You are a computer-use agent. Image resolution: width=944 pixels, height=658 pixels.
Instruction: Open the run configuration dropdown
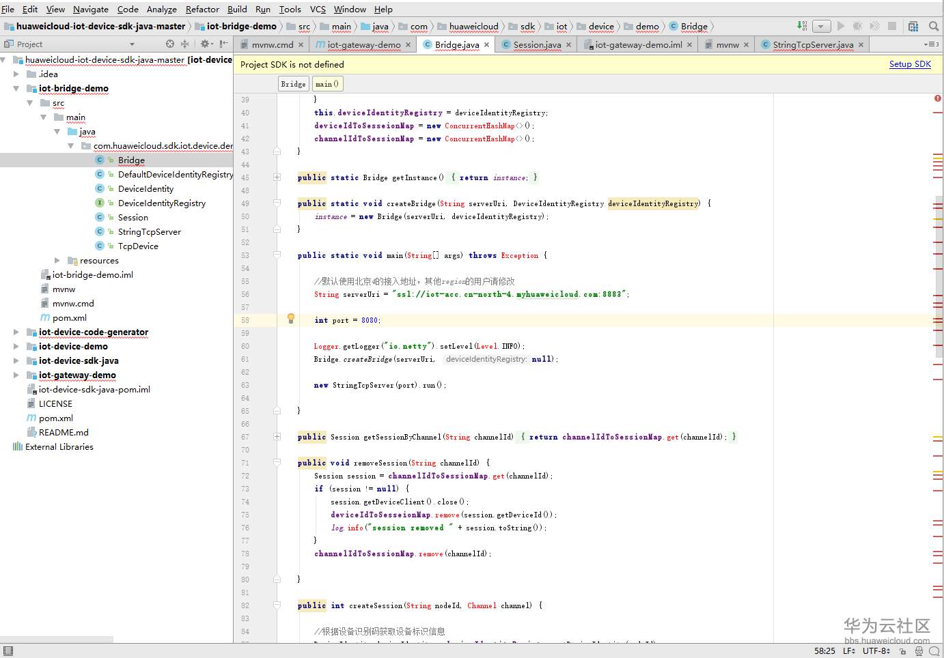click(822, 26)
